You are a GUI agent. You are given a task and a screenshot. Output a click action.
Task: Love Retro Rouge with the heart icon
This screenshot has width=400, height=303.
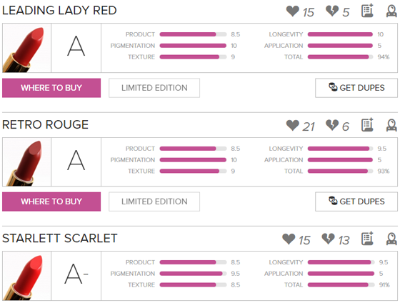292,125
